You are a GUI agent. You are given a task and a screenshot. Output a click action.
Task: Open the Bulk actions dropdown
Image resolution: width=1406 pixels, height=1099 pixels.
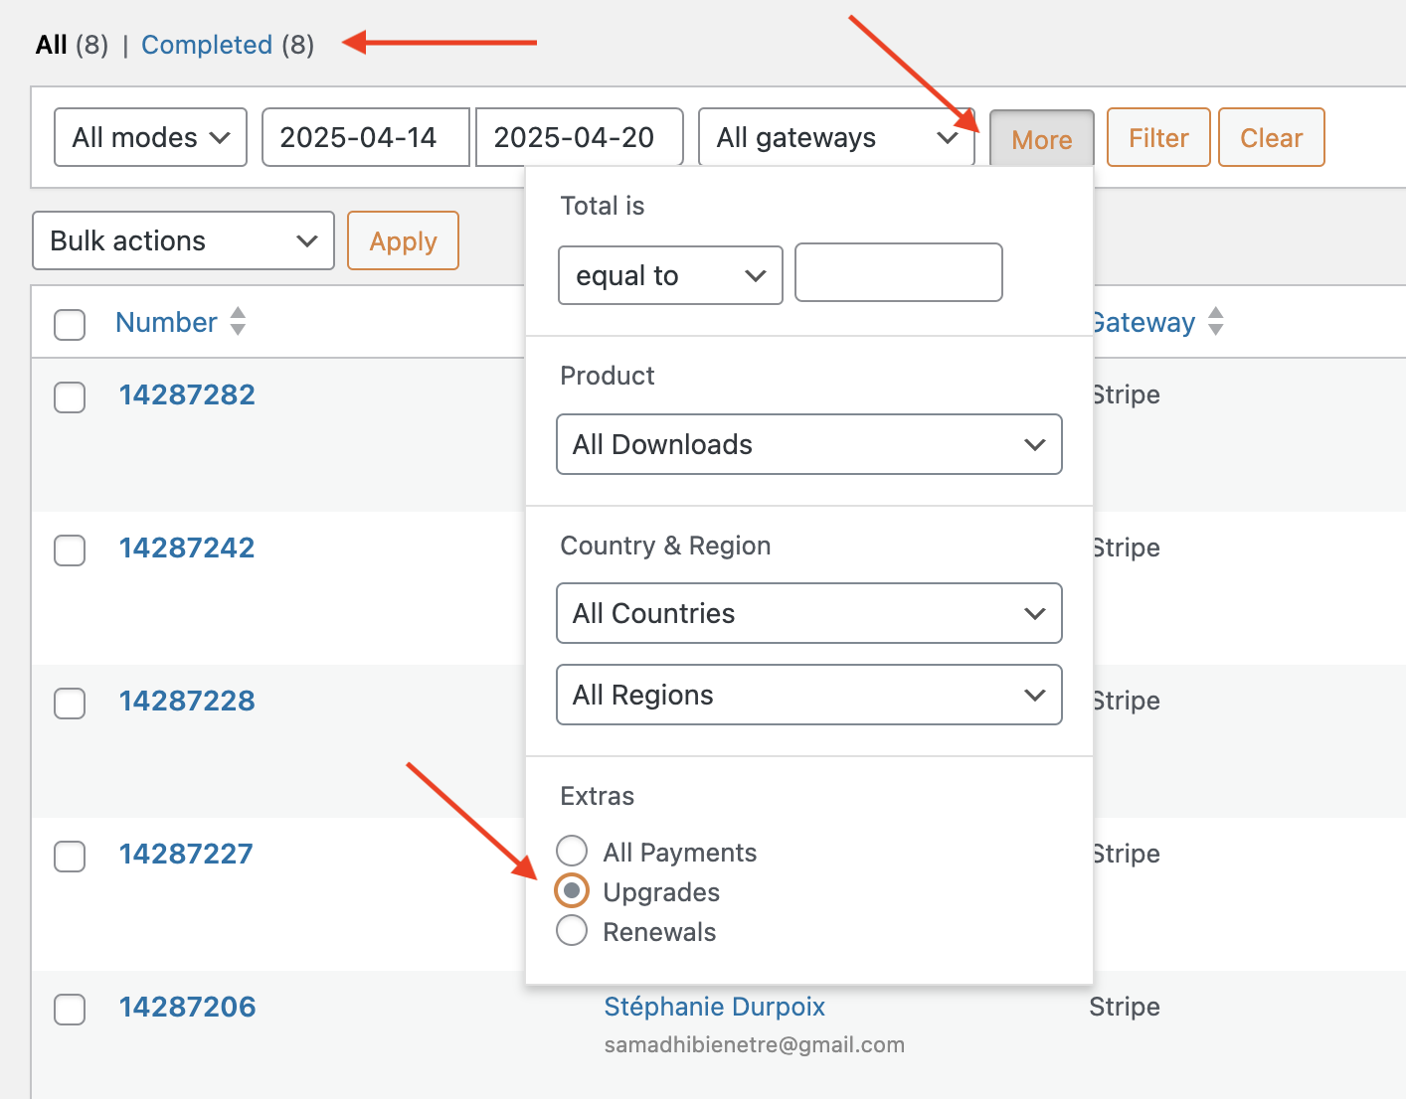pos(183,240)
